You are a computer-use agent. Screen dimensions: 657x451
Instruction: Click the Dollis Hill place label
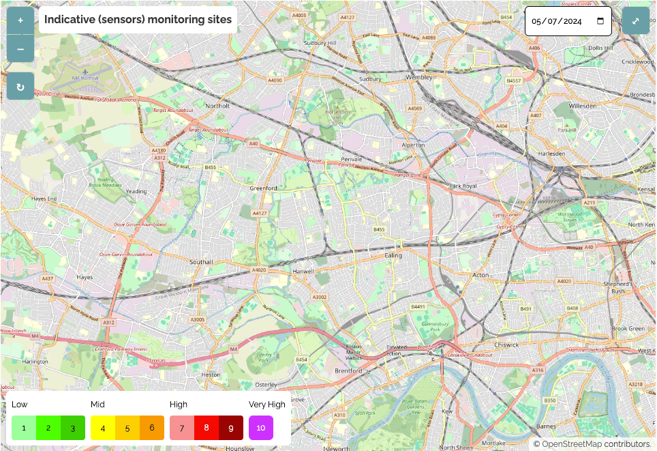pos(600,48)
